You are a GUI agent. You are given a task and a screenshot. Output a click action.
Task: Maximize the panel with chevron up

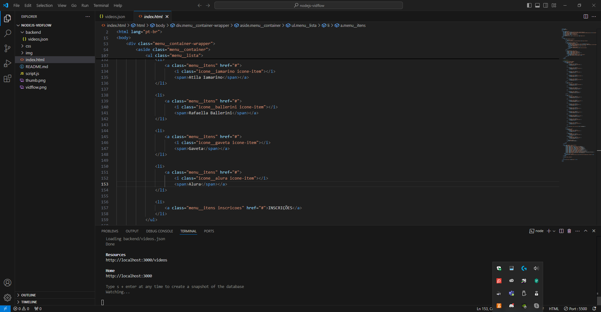click(x=586, y=231)
